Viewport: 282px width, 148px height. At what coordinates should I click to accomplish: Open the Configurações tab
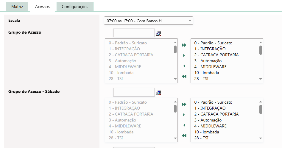(x=75, y=7)
